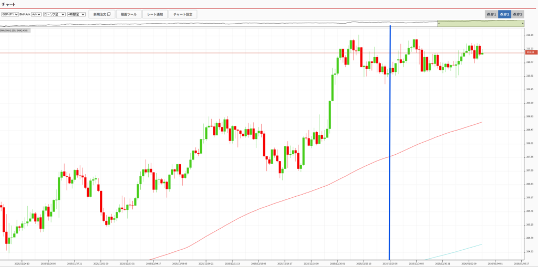Click the left handle of navigator range
The height and width of the screenshot is (267, 538).
(x=438, y=24)
